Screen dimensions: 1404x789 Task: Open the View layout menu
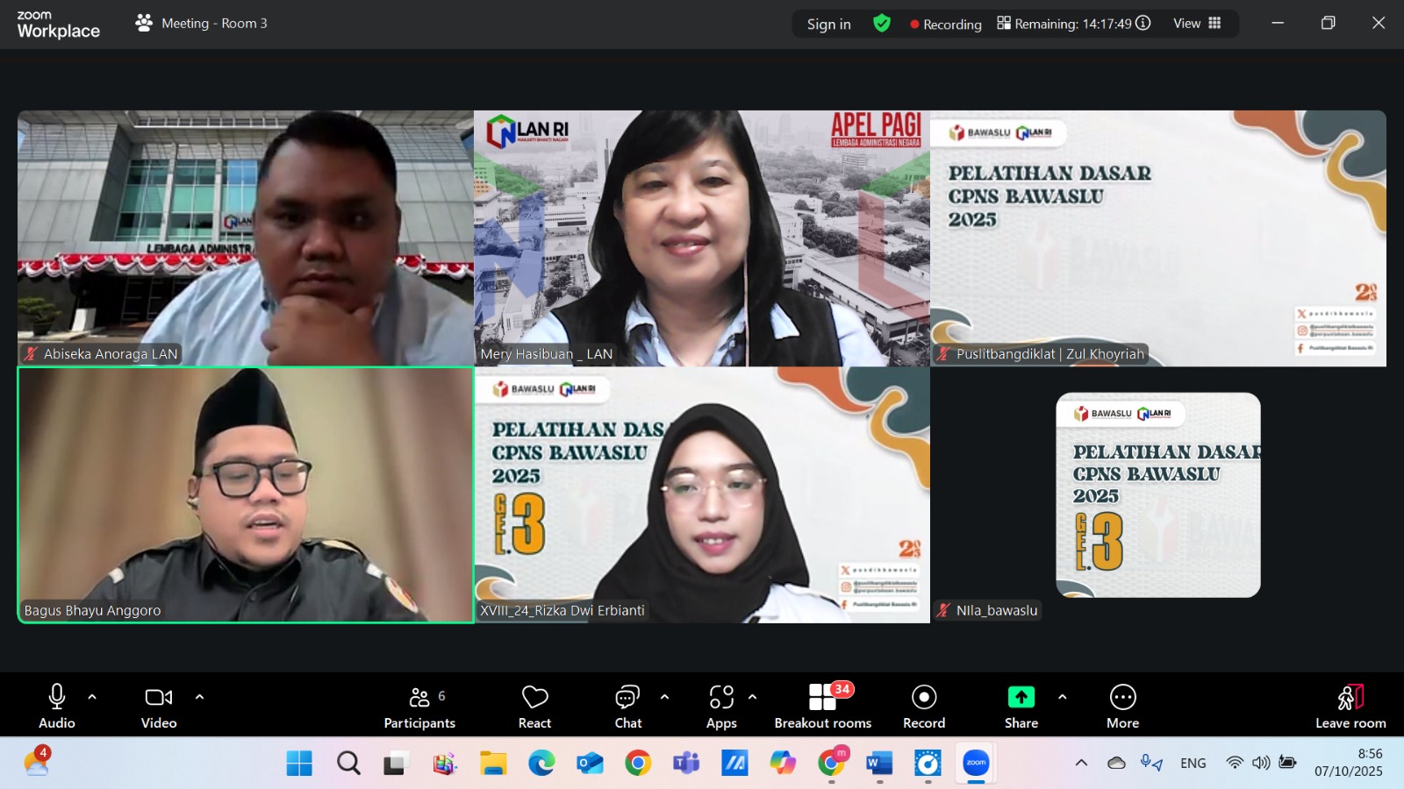tap(1197, 24)
